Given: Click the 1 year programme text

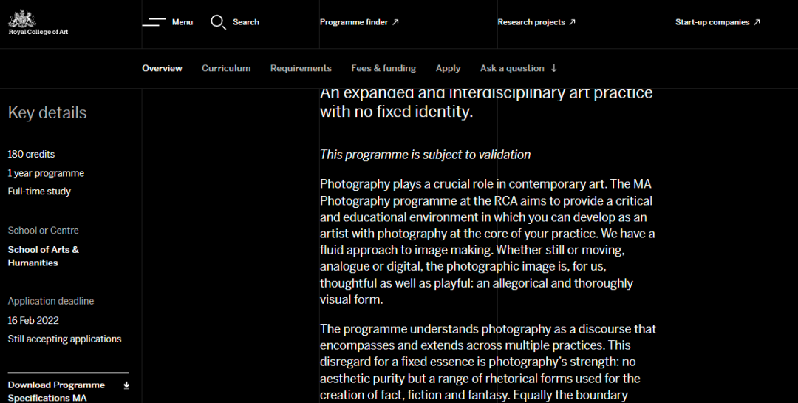Looking at the screenshot, I should [46, 173].
